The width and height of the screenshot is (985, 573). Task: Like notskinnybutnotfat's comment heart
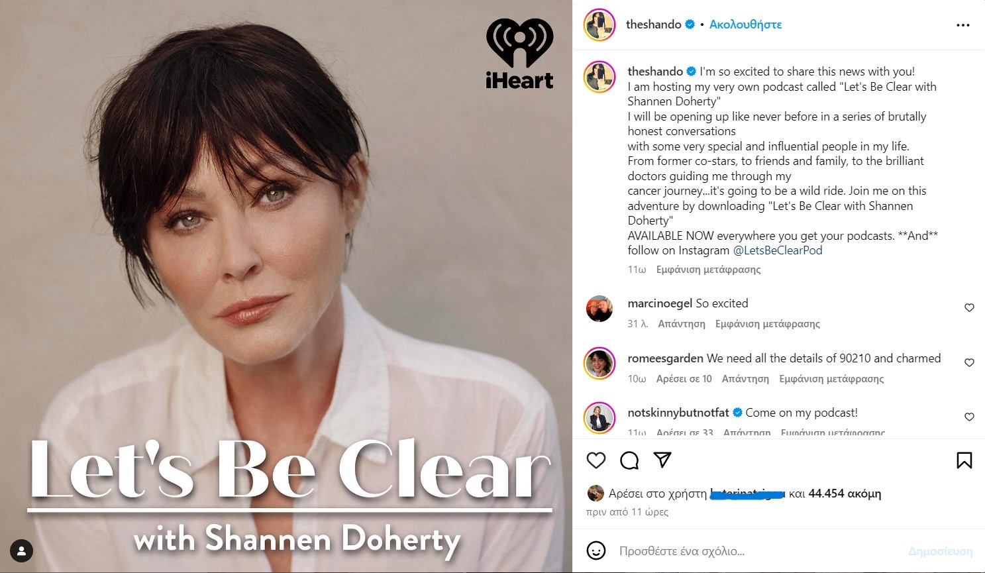(x=969, y=417)
